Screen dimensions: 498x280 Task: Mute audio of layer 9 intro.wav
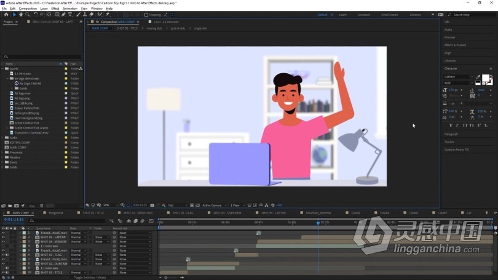[7, 268]
